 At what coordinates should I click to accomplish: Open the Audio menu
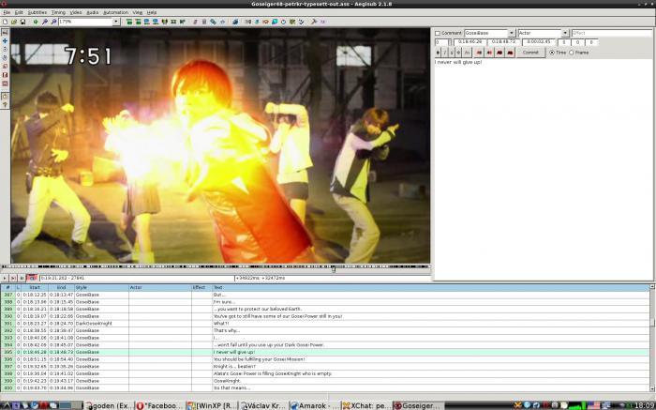[93, 12]
